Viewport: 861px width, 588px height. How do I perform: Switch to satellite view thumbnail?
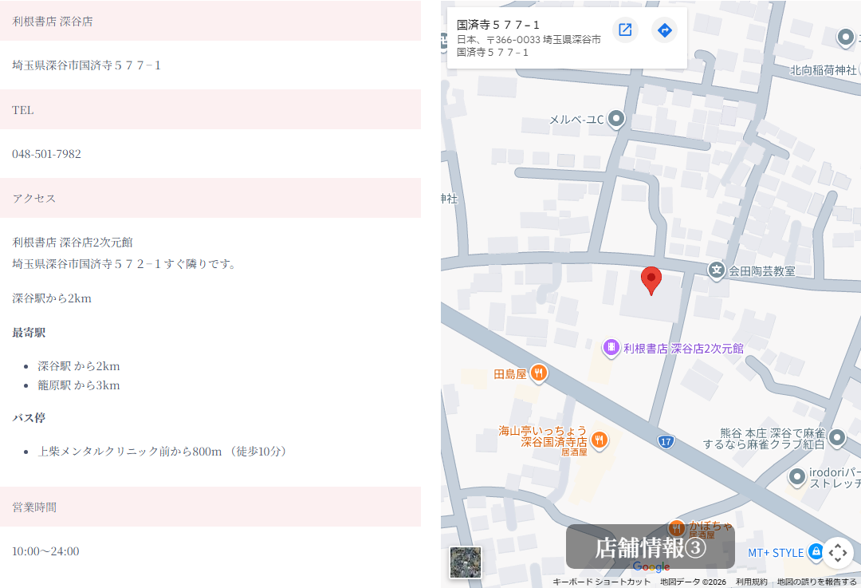click(466, 562)
